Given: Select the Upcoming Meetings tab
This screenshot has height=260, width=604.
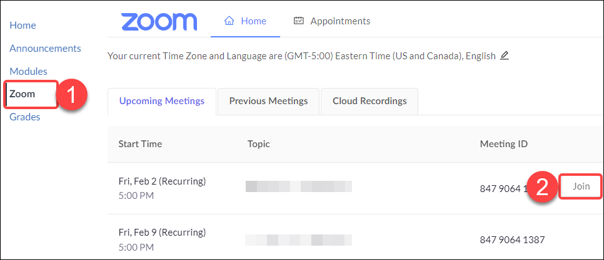Looking at the screenshot, I should point(162,101).
